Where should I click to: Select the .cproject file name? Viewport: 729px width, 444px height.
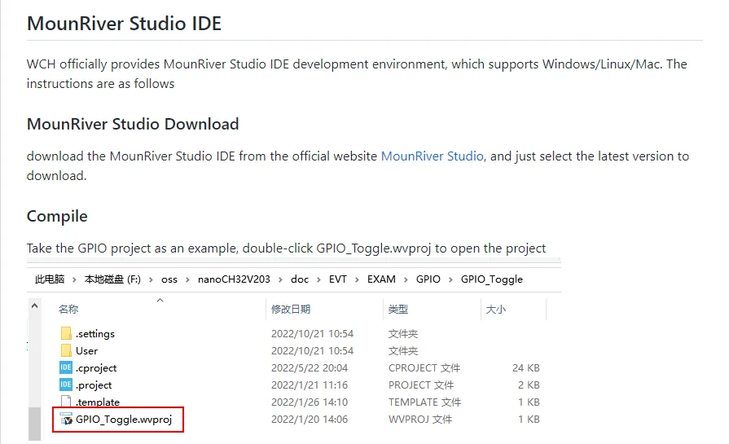(96, 367)
